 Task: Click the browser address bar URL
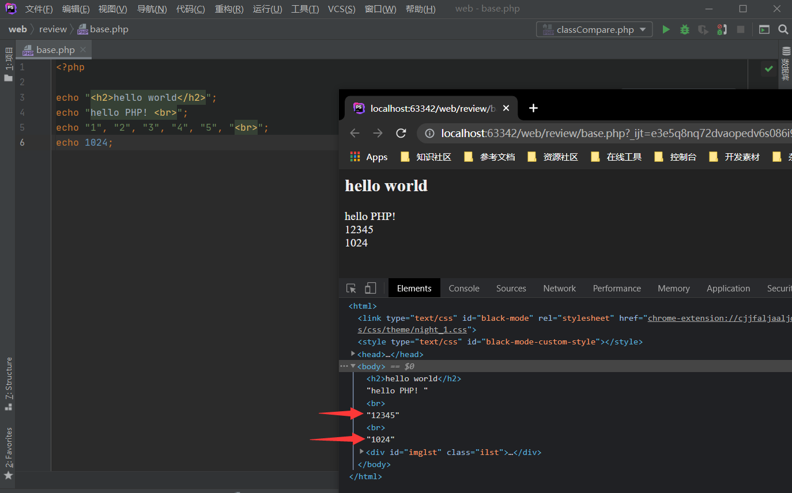tap(616, 134)
